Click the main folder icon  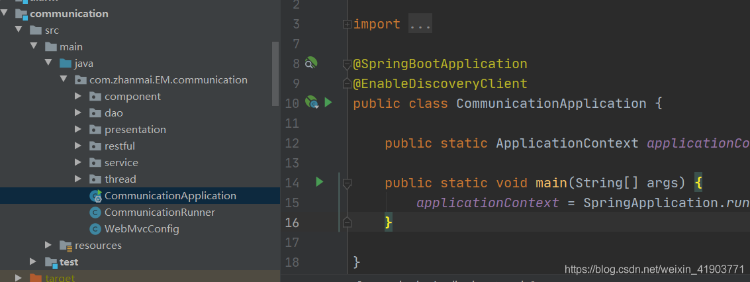pos(51,47)
